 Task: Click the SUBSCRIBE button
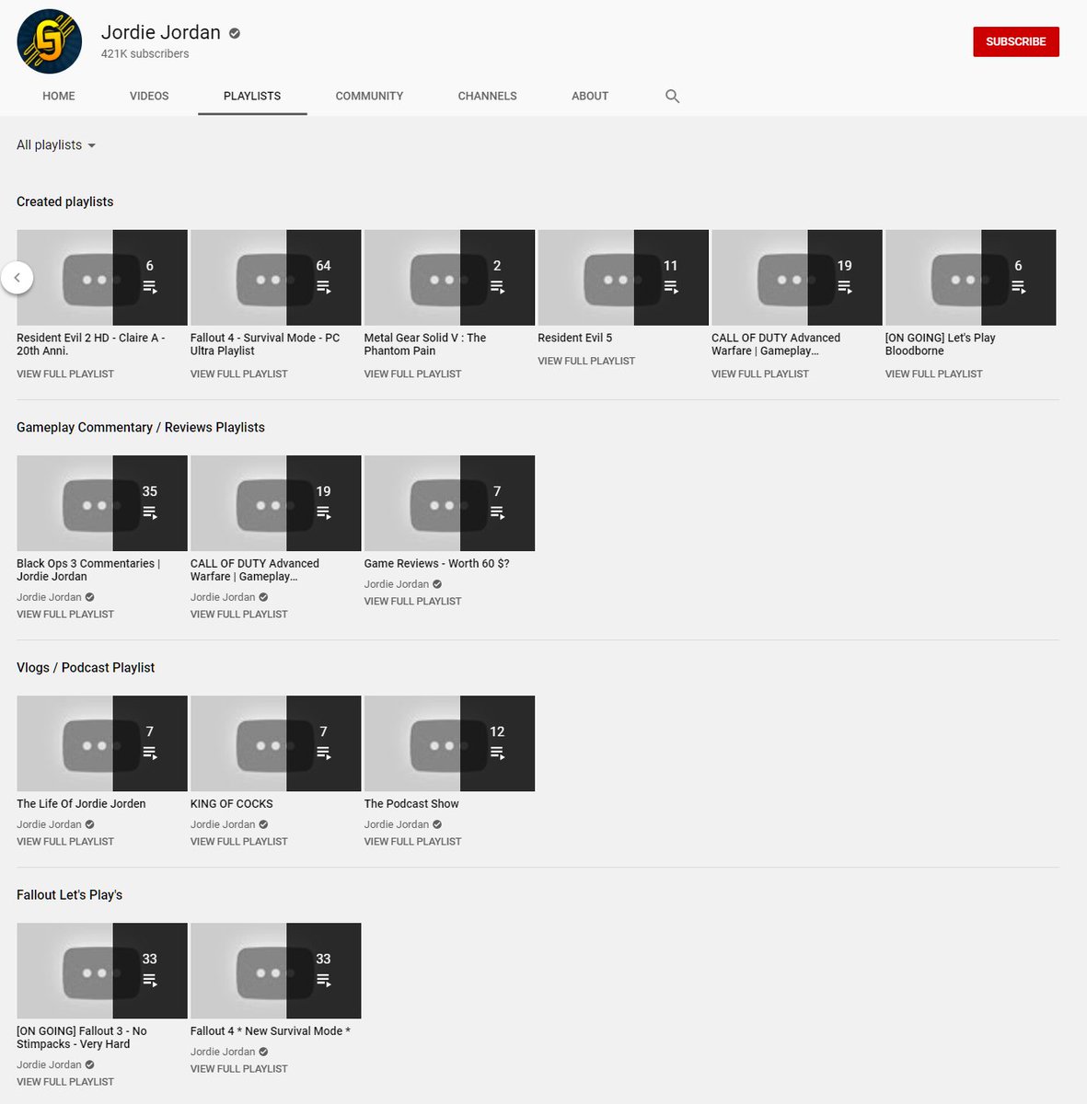(1015, 40)
